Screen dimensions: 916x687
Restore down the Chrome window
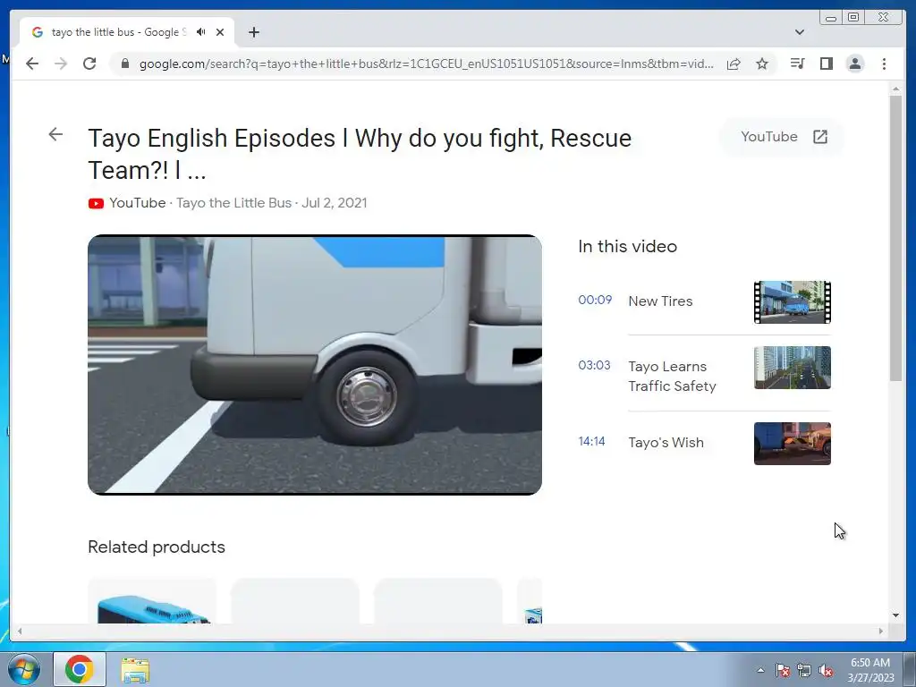click(x=852, y=18)
